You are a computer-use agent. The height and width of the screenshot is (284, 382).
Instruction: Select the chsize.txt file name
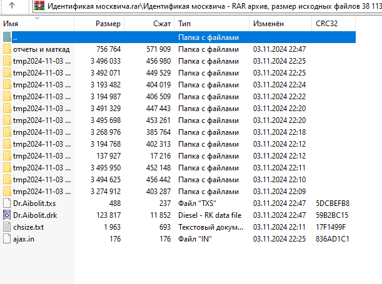point(29,227)
